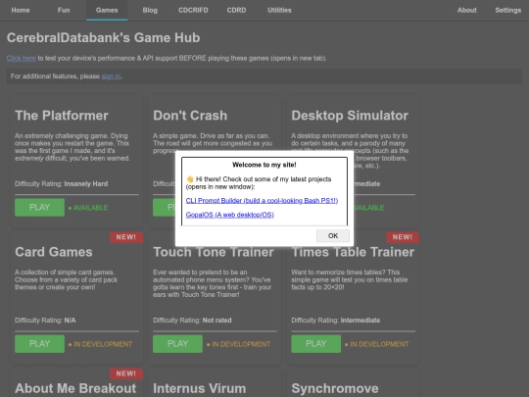The width and height of the screenshot is (529, 397).
Task: Click the 'The Platformer' card title
Action: click(62, 116)
